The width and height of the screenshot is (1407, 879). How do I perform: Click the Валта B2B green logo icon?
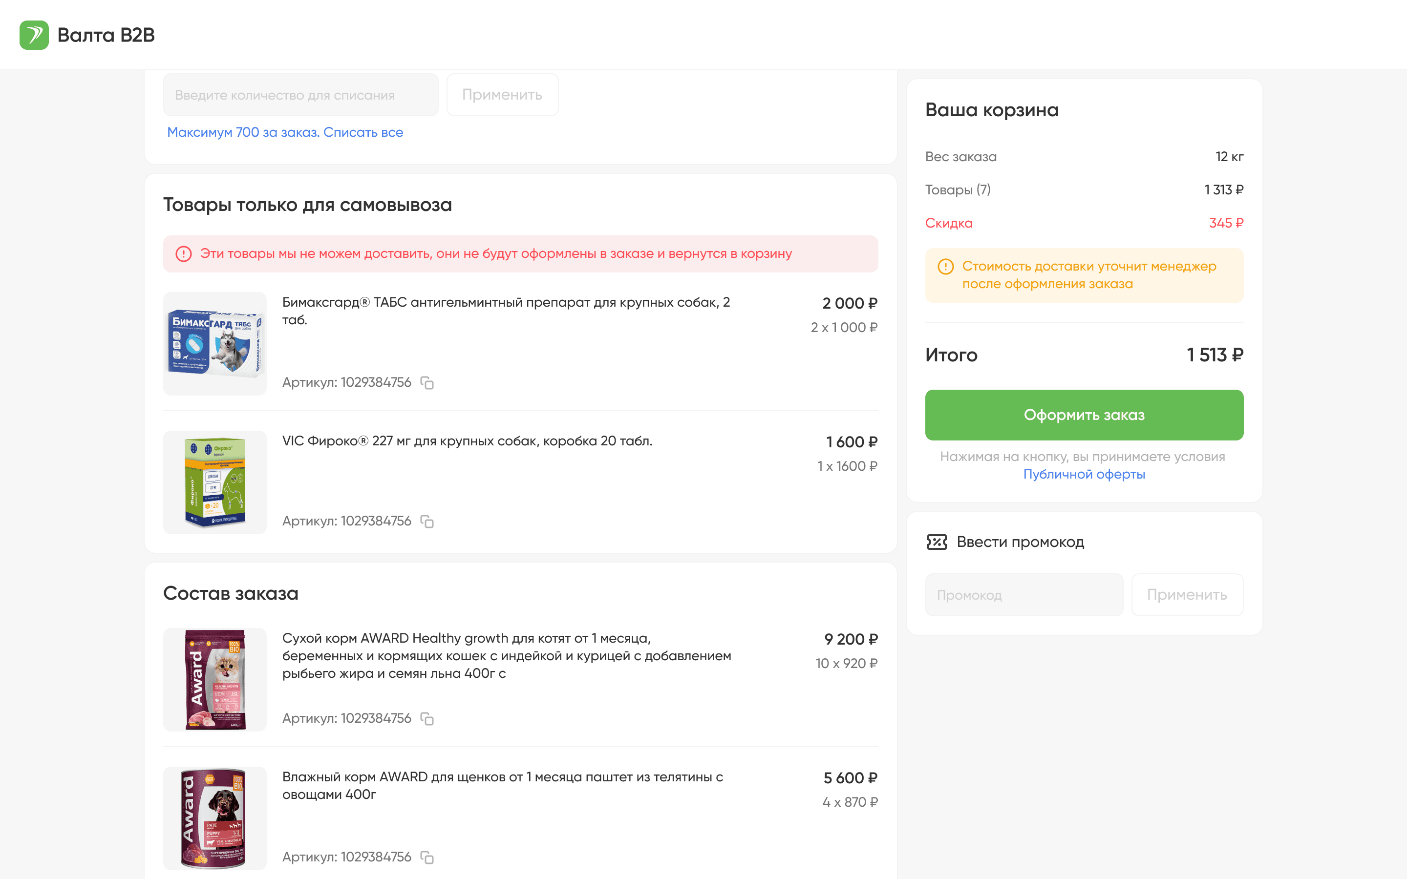pyautogui.click(x=34, y=35)
